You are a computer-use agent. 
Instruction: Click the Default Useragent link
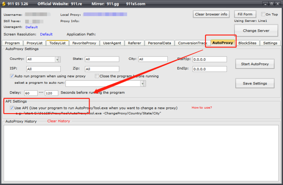(31, 27)
